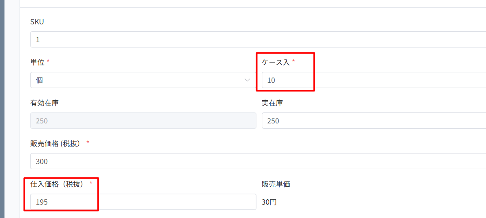Click the 仕入価格（税抜） label
Viewport: 486px width, 218px height.
(x=58, y=184)
